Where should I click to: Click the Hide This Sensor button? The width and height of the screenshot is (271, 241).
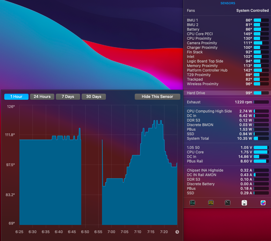coord(157,96)
